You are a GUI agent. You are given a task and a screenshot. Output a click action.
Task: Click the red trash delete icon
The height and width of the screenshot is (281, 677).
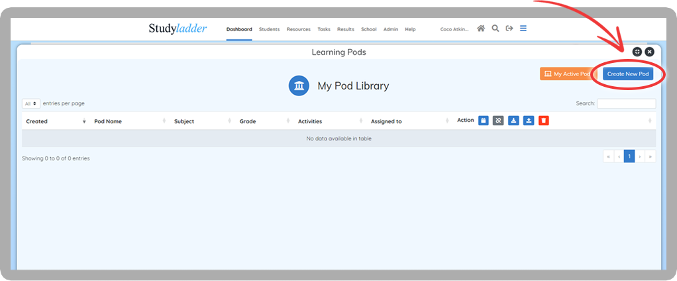543,121
